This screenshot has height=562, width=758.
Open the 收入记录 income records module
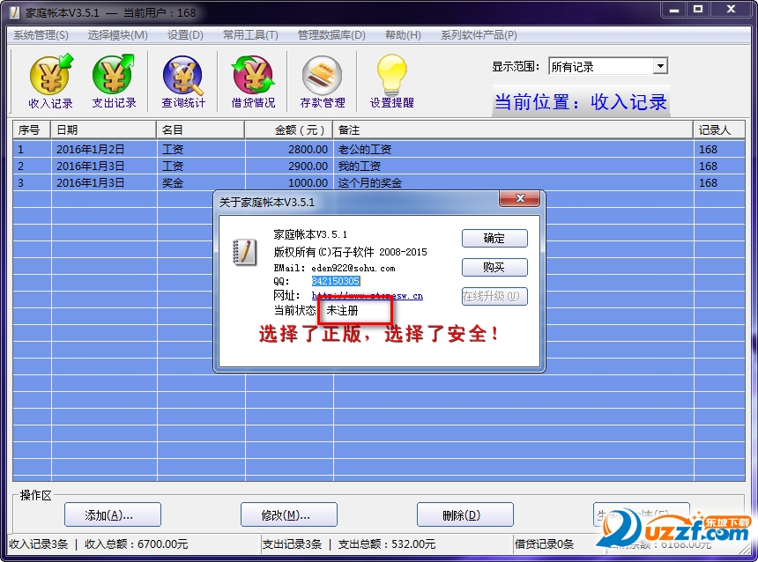[50, 81]
